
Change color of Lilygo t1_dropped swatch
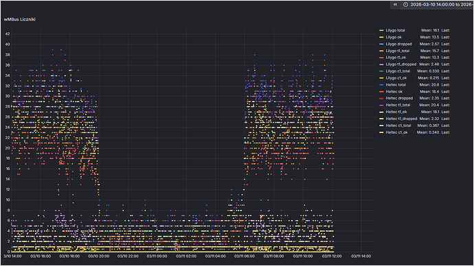381,64
